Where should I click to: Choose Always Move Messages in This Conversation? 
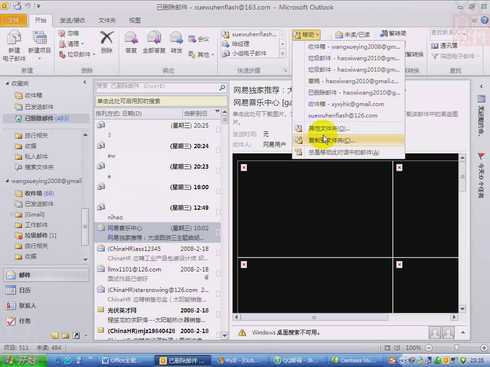tap(348, 152)
